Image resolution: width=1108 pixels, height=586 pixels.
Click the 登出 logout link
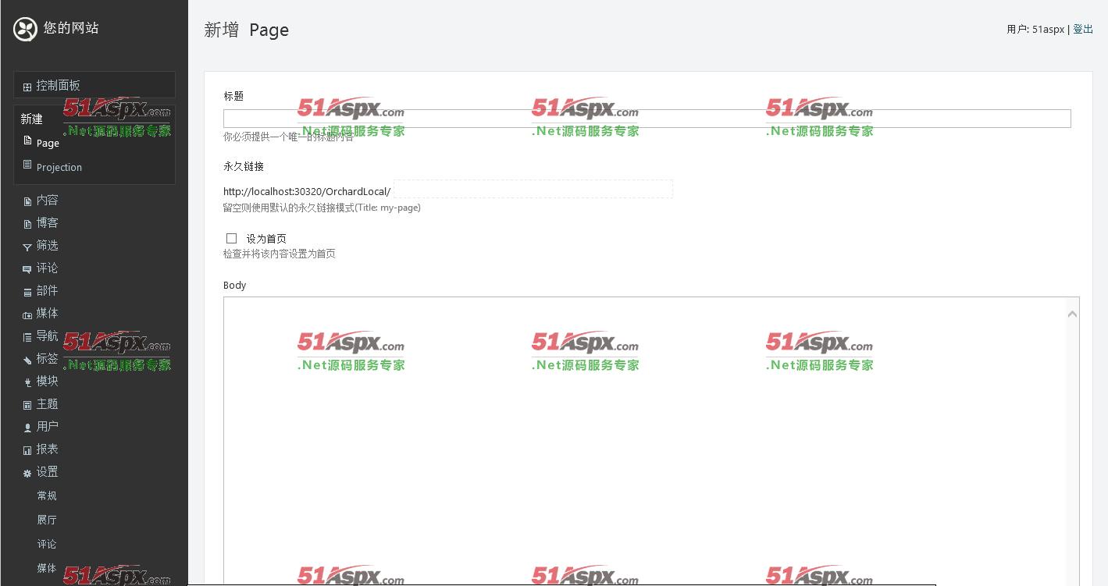(x=1083, y=30)
